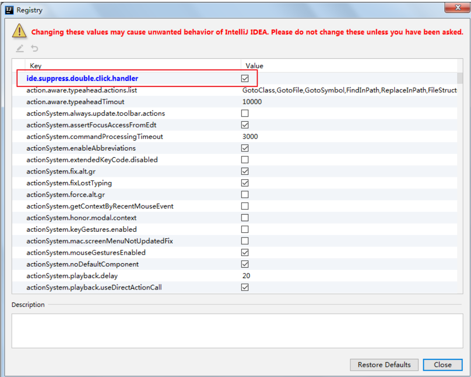Toggle actionSystem.noDefaultComponent checkbox

pyautogui.click(x=245, y=264)
